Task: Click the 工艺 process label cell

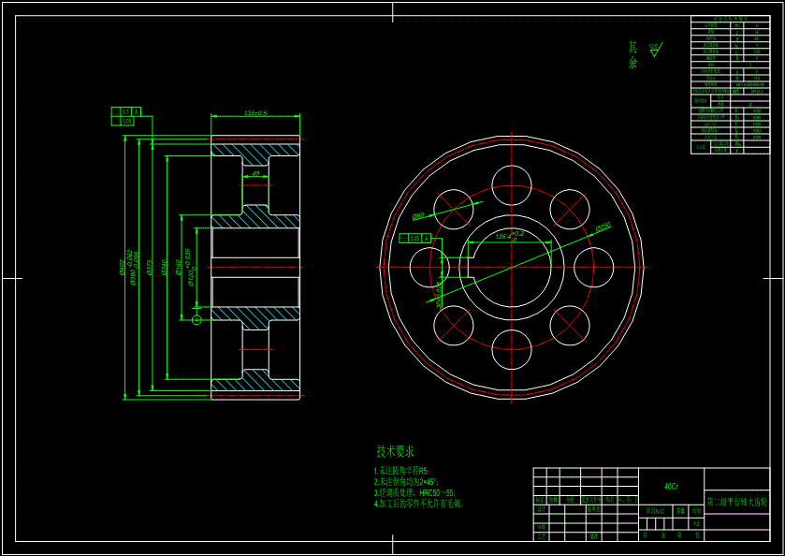Action: 540,536
